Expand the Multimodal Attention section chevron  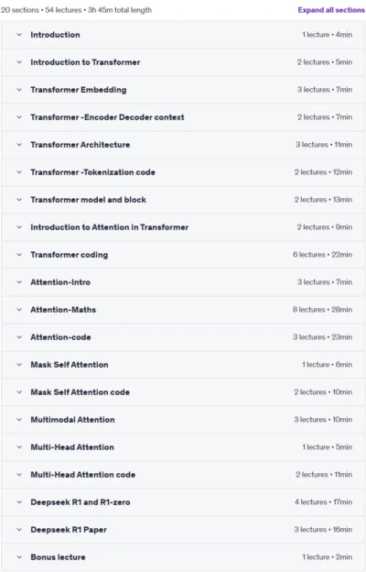point(19,420)
